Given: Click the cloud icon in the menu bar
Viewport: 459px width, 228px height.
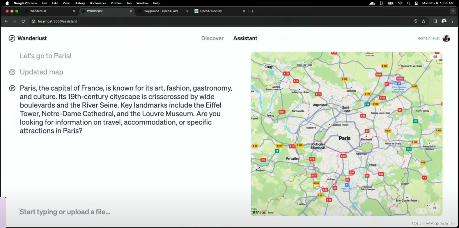Looking at the screenshot, I should 372,3.
